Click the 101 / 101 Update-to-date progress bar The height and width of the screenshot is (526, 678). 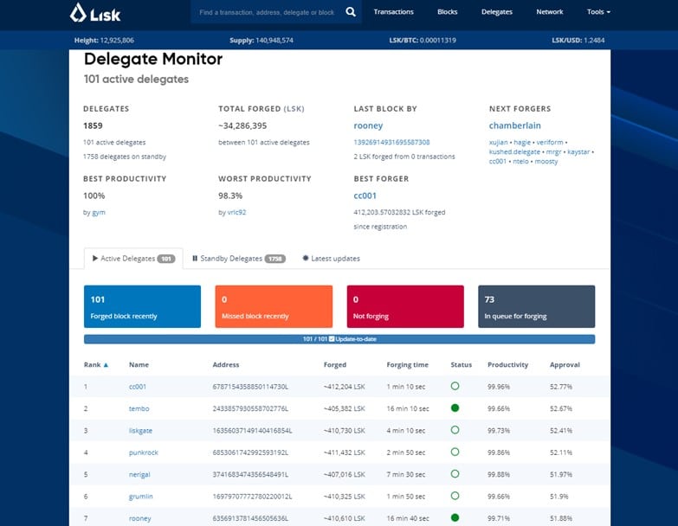(339, 339)
